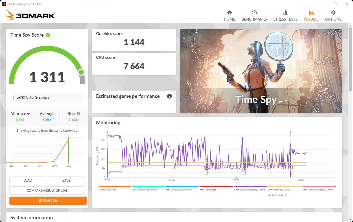Click the scrollbar up arrow
Screen dimensions: 353x222
tap(351, 25)
